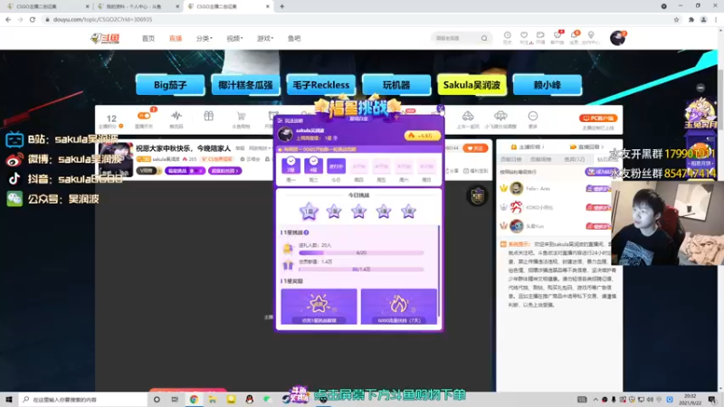Image resolution: width=724 pixels, height=407 pixels.
Task: Open the creator center lightbulb icon
Action: point(591,35)
